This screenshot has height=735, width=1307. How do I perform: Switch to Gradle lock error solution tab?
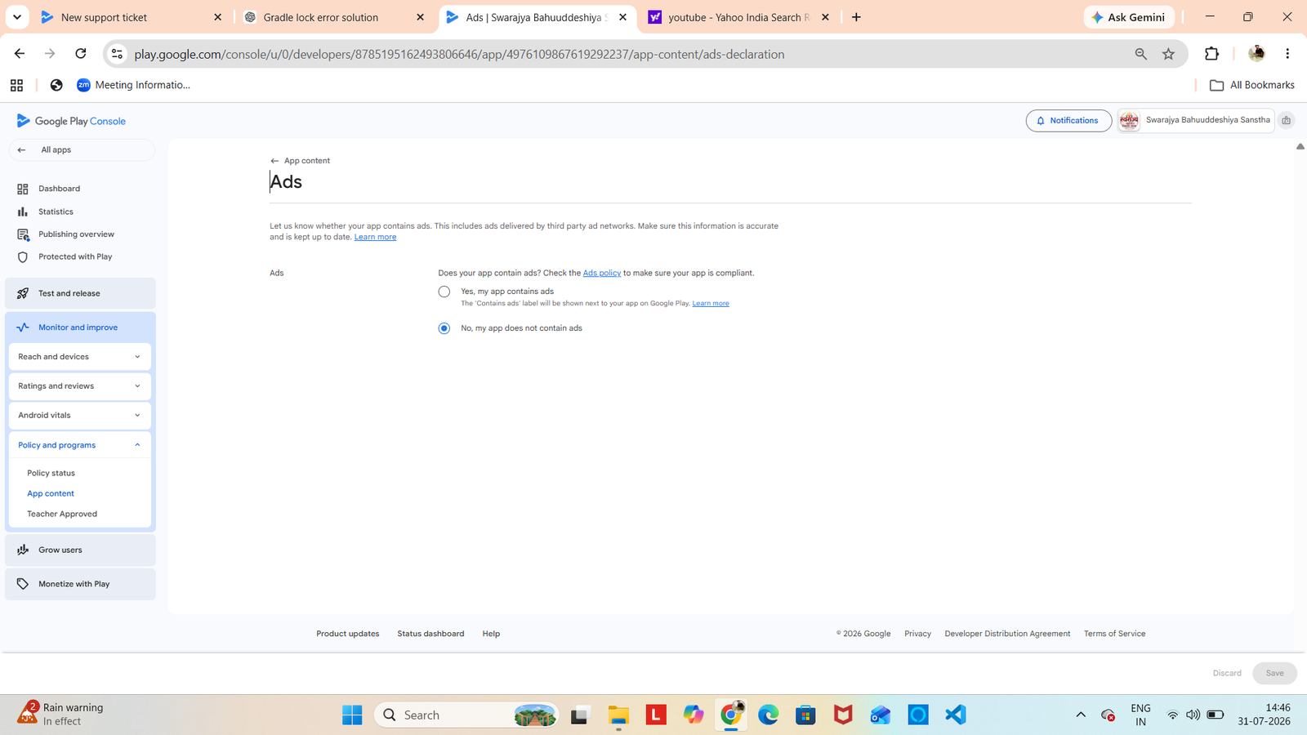point(335,17)
